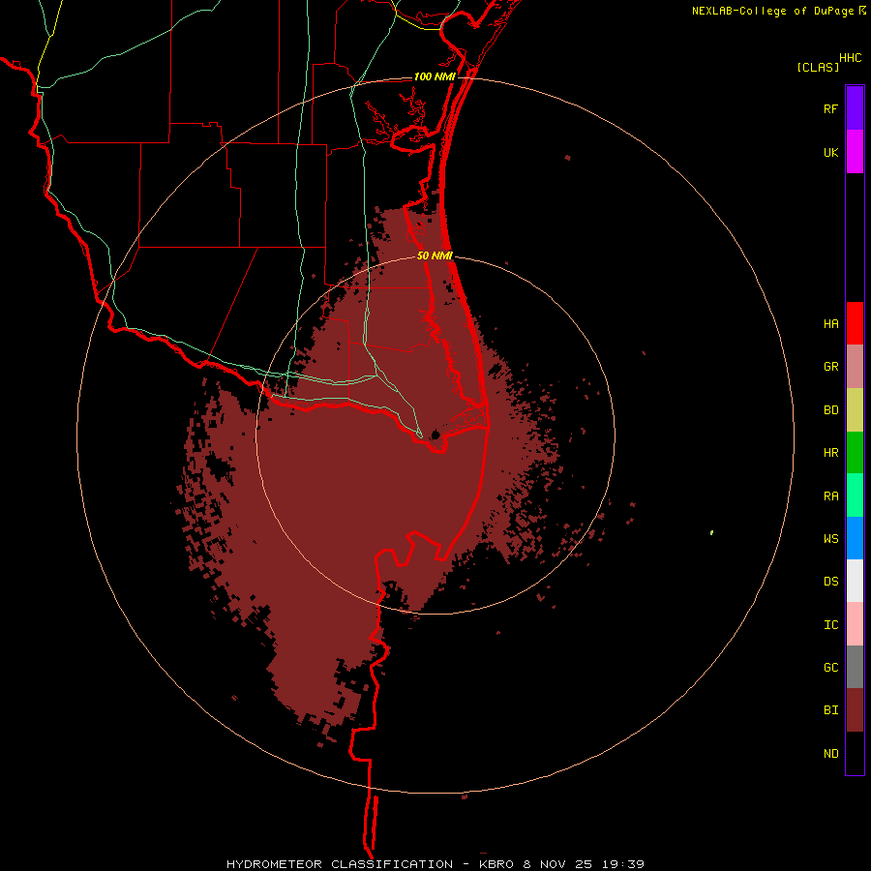Click the 'GR' legend label

click(831, 367)
